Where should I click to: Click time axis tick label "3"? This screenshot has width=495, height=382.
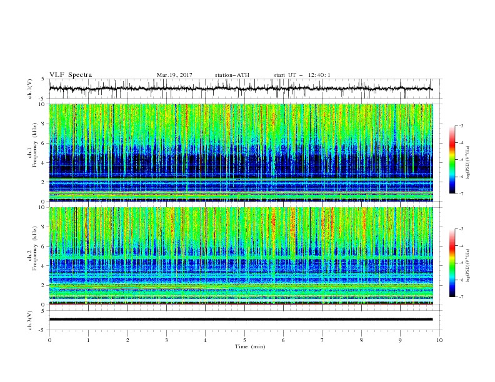click(166, 340)
